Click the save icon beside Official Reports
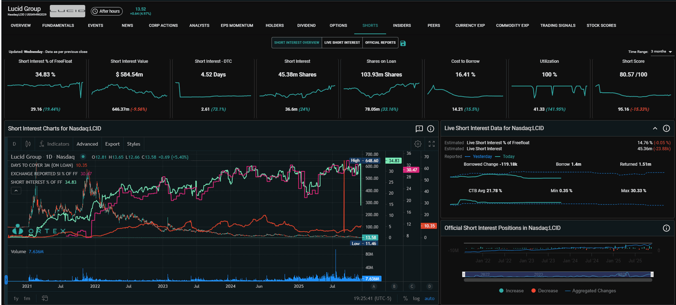Viewport: 676px width, 305px height. pyautogui.click(x=403, y=43)
